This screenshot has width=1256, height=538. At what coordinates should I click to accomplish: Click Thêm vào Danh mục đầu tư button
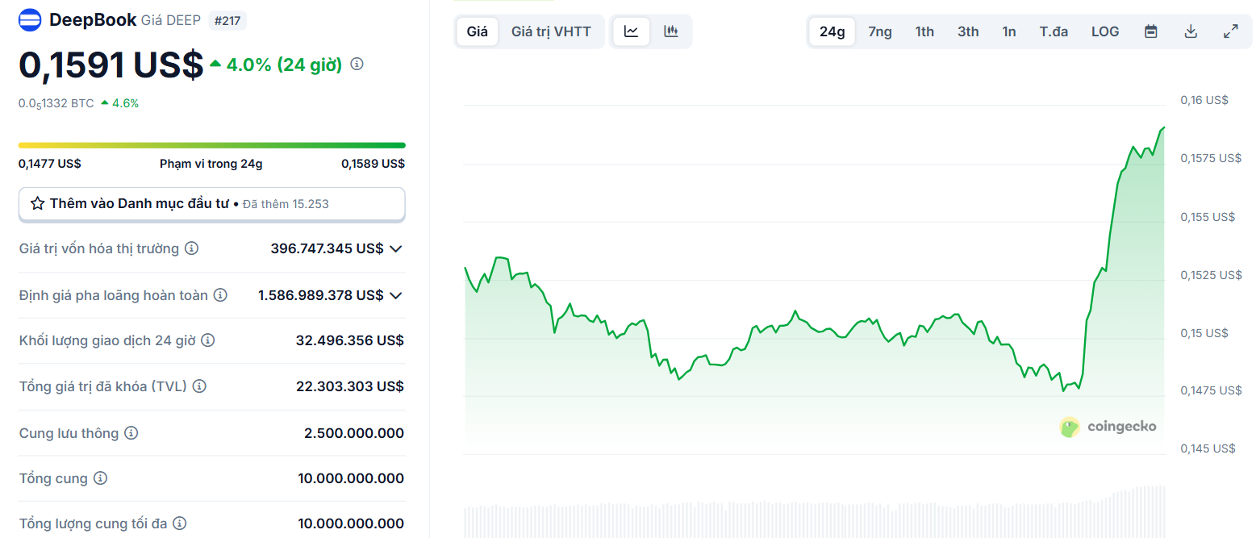212,204
